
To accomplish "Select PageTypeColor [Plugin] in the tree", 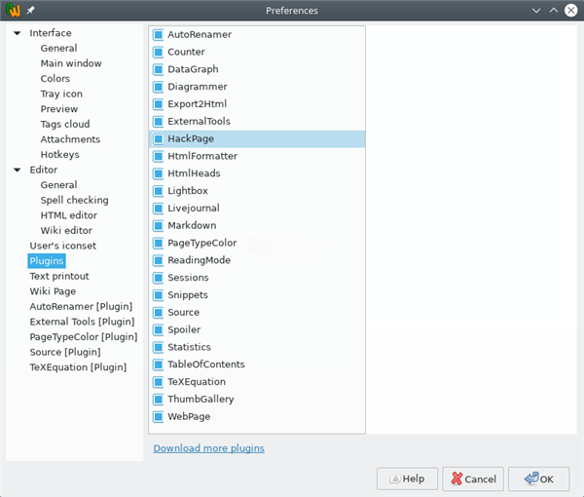I will (83, 337).
